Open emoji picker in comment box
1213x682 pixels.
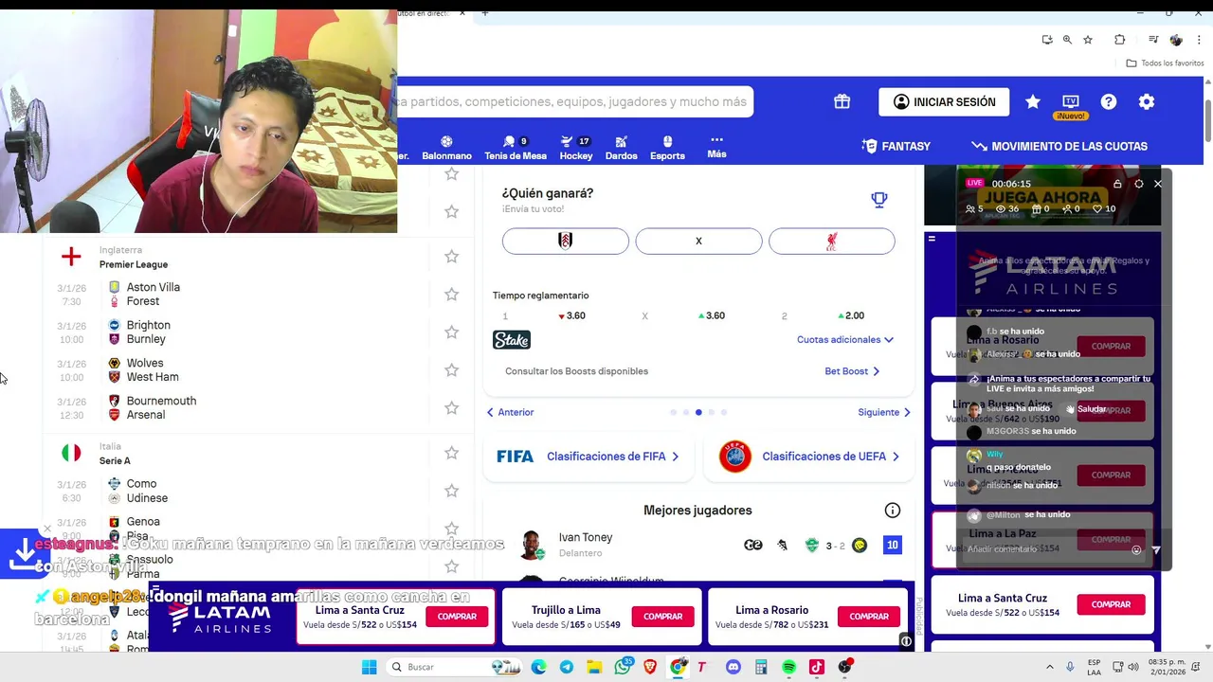[1137, 549]
